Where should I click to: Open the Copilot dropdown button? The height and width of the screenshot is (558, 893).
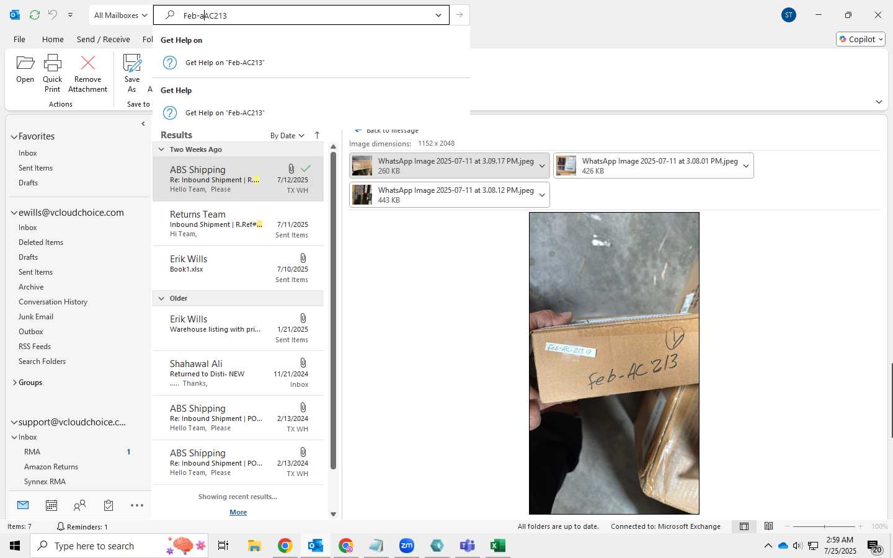861,39
